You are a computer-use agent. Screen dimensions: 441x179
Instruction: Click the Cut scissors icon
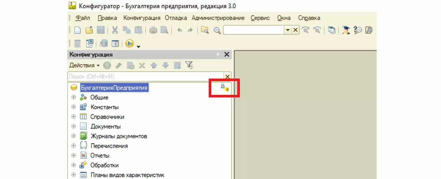click(115, 30)
